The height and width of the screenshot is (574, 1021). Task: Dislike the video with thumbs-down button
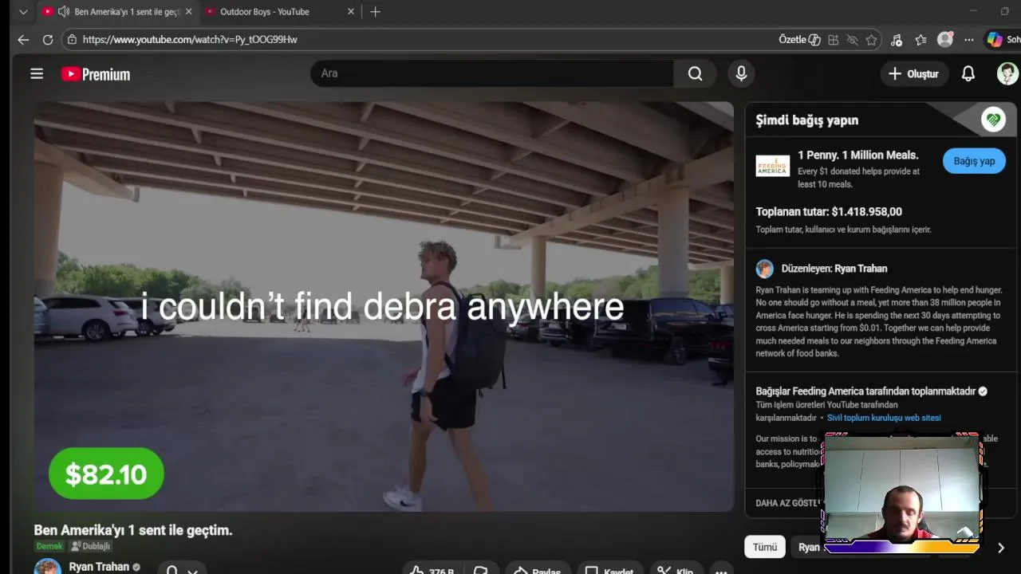pos(481,571)
